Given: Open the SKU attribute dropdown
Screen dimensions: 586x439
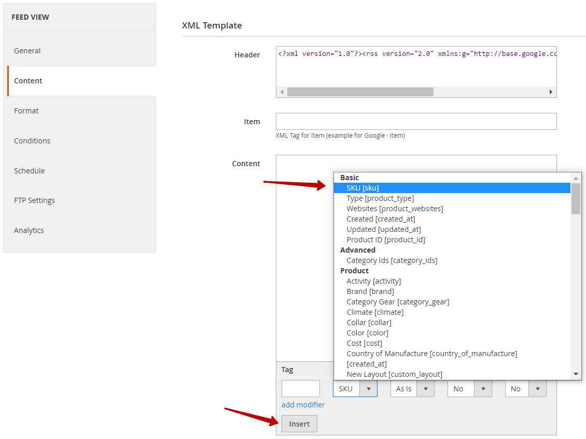Looking at the screenshot, I should pos(355,389).
